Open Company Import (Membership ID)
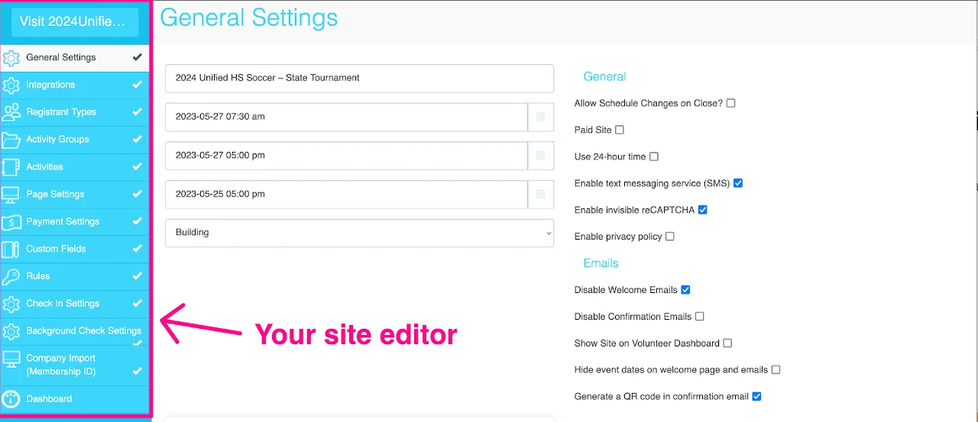The height and width of the screenshot is (422, 978). click(x=75, y=365)
